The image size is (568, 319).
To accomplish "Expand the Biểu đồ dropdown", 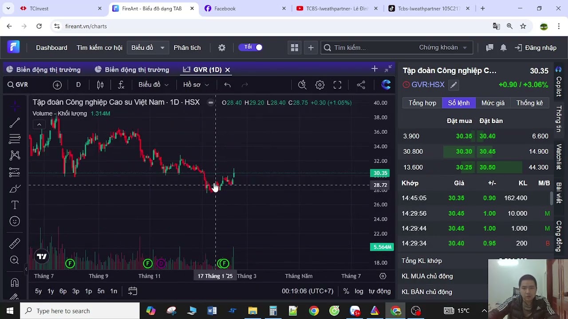I will click(x=148, y=47).
